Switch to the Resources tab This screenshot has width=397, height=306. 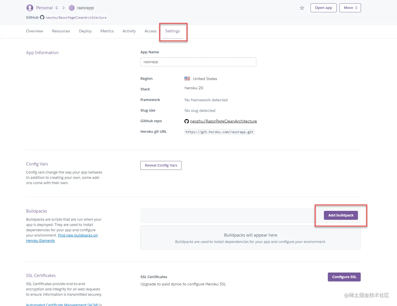coord(61,31)
